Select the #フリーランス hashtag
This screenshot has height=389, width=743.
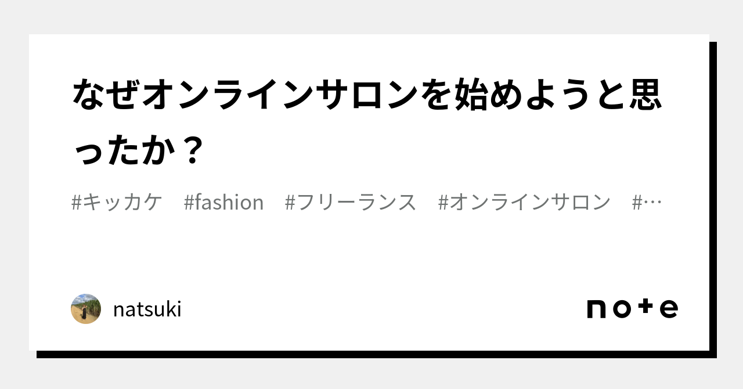point(351,202)
